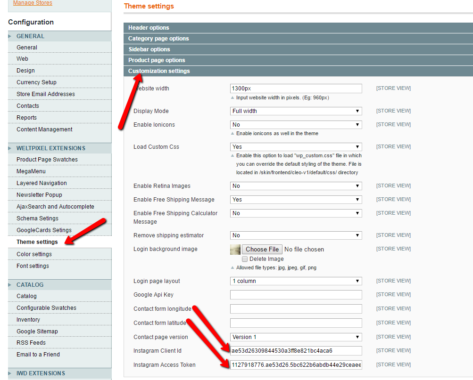Image resolution: width=473 pixels, height=380 pixels.
Task: Collapse the GENERAL section arrow icon
Action: point(10,36)
